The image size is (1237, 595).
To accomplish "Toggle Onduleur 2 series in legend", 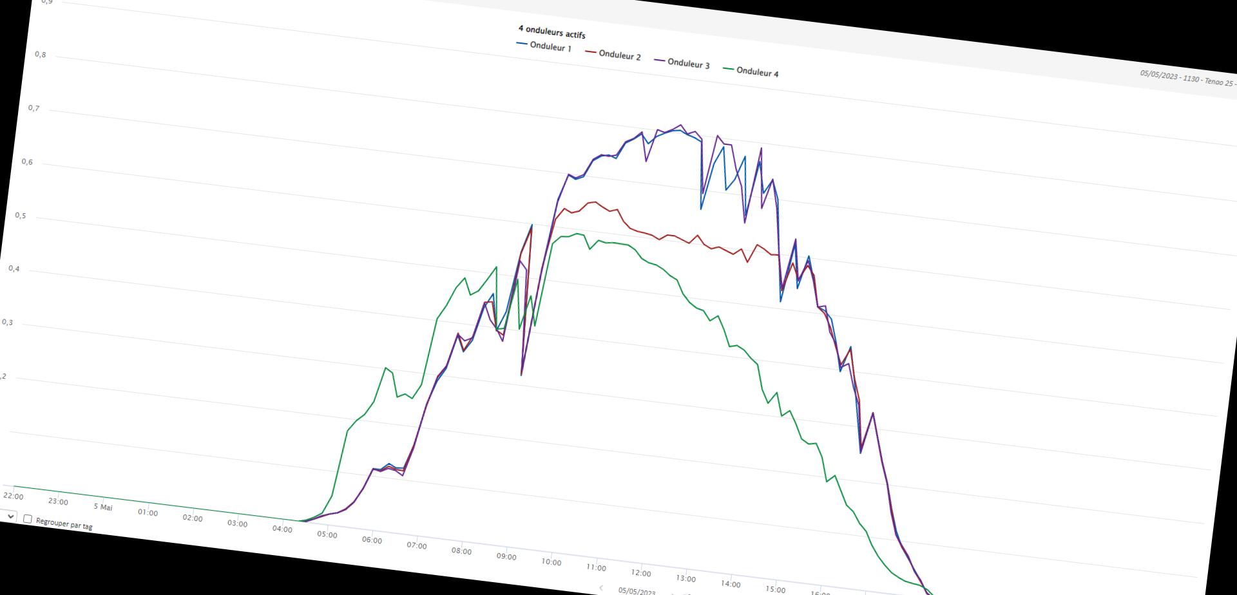I will [x=613, y=54].
